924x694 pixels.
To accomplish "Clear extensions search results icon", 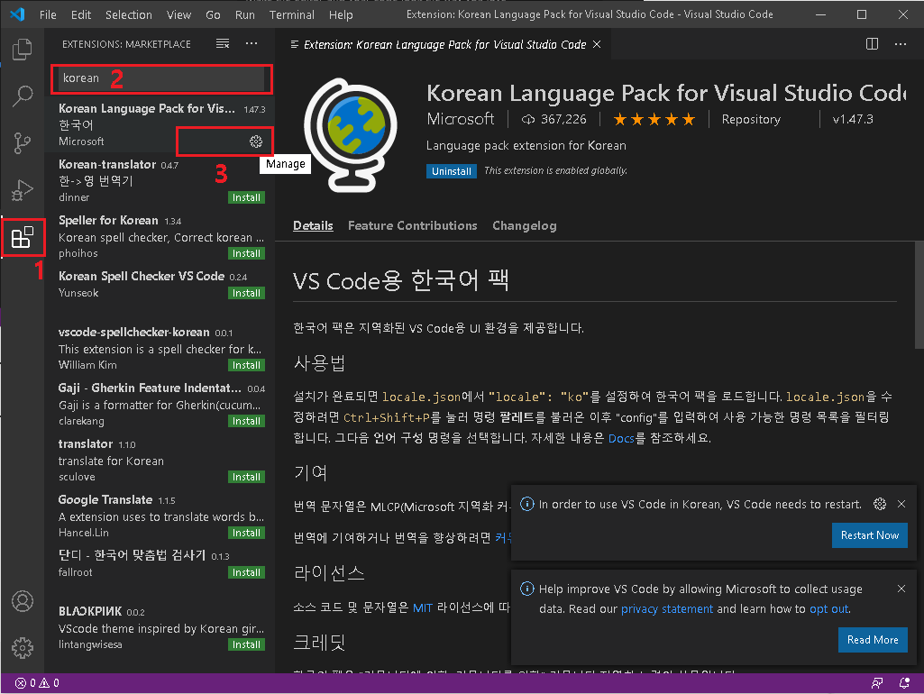I will pyautogui.click(x=222, y=43).
